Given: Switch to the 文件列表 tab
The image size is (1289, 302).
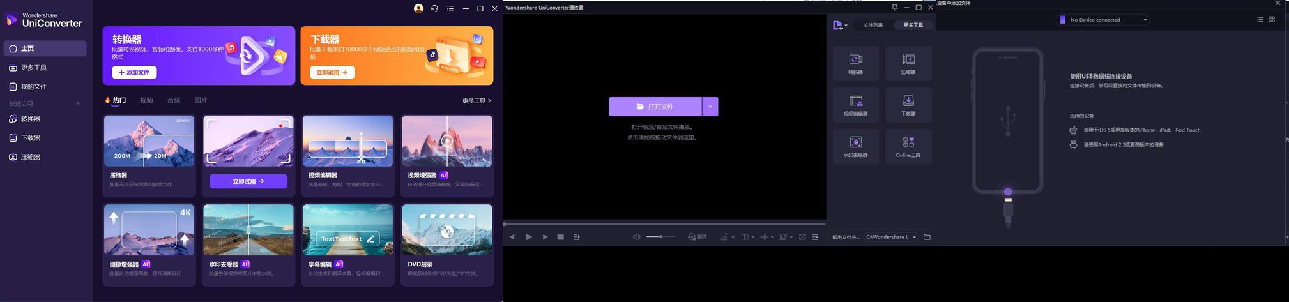Looking at the screenshot, I should 873,26.
